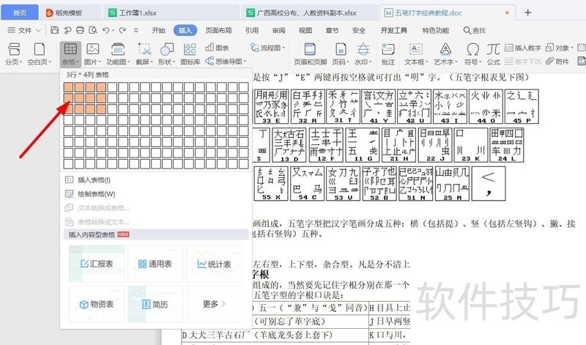Select 绘制表格(W) menu entry

pos(96,194)
